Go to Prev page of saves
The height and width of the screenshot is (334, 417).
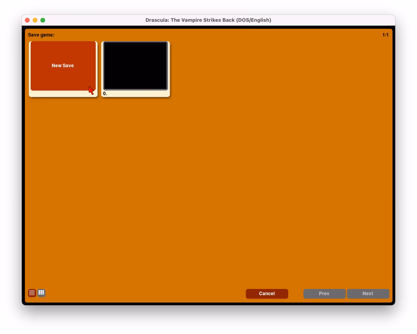tap(324, 293)
